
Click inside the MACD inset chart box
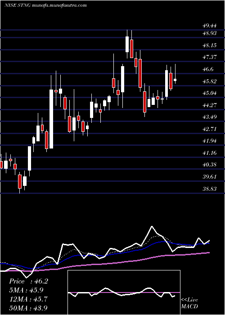(x=124, y=292)
